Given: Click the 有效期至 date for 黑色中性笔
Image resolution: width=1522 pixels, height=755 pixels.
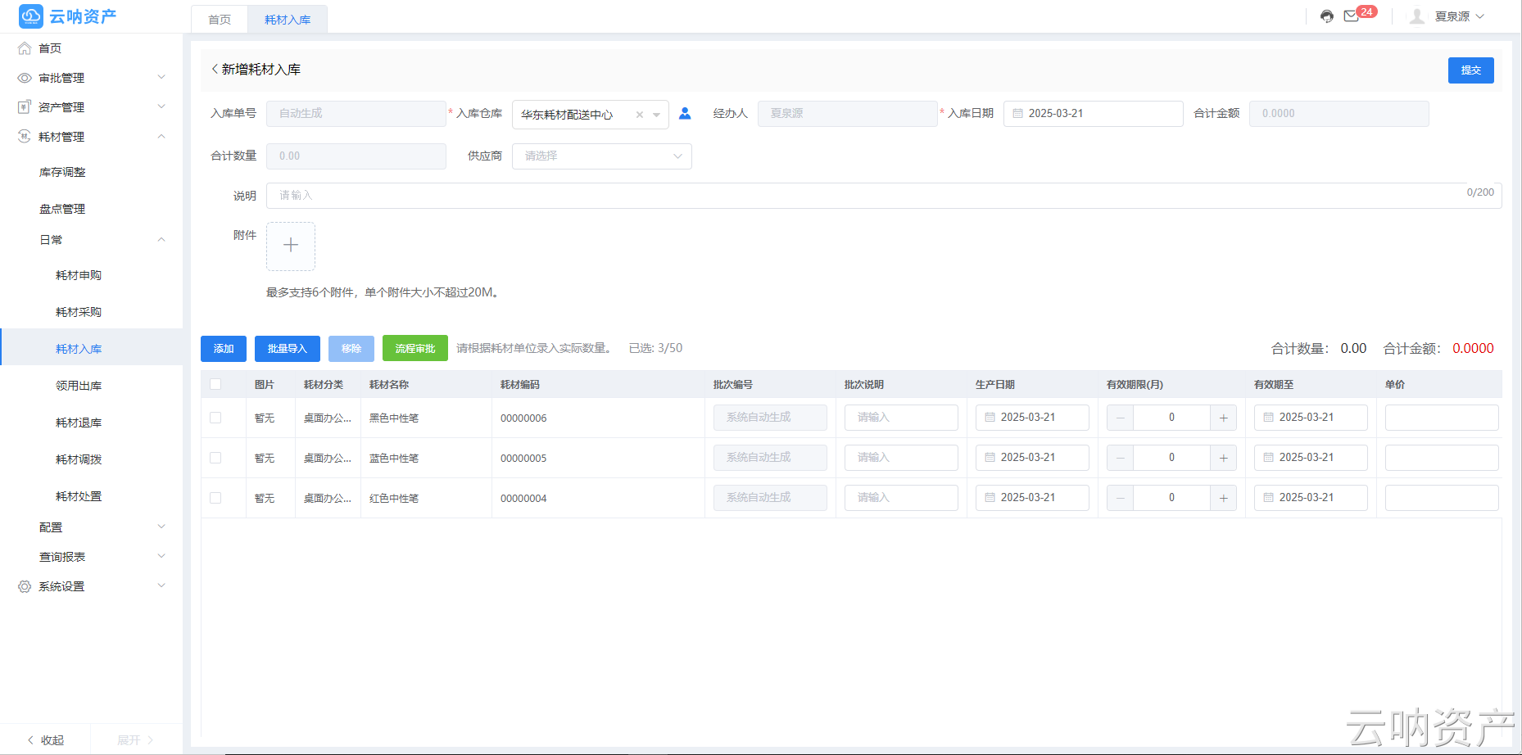Looking at the screenshot, I should (x=1311, y=418).
